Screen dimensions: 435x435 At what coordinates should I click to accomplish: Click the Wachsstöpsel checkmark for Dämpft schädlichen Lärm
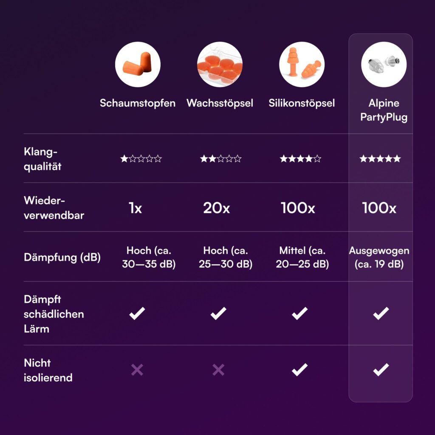(218, 314)
